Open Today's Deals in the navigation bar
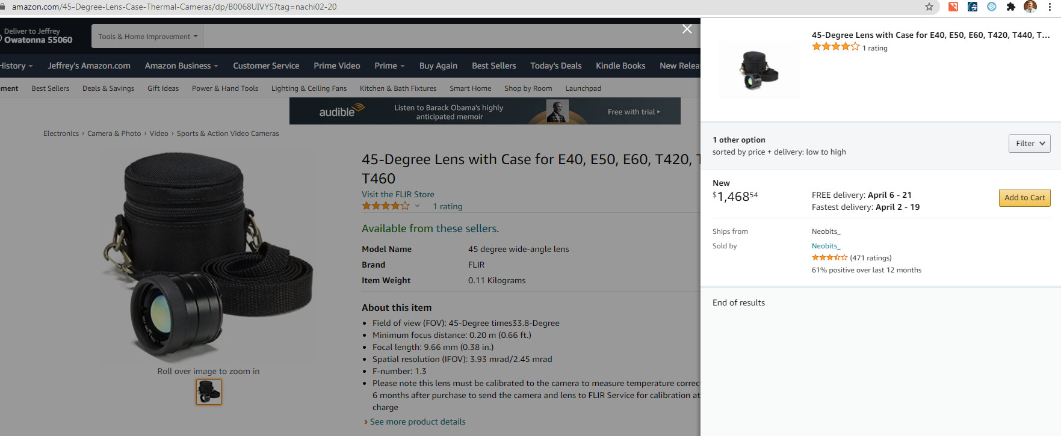Viewport: 1061px width, 436px height. [x=555, y=66]
